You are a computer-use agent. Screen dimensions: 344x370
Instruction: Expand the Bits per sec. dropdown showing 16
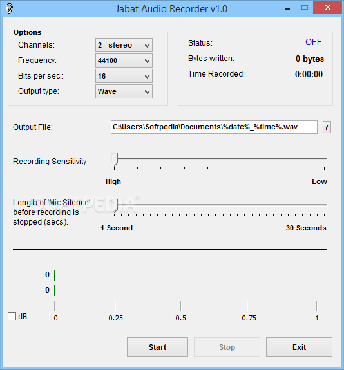click(124, 76)
